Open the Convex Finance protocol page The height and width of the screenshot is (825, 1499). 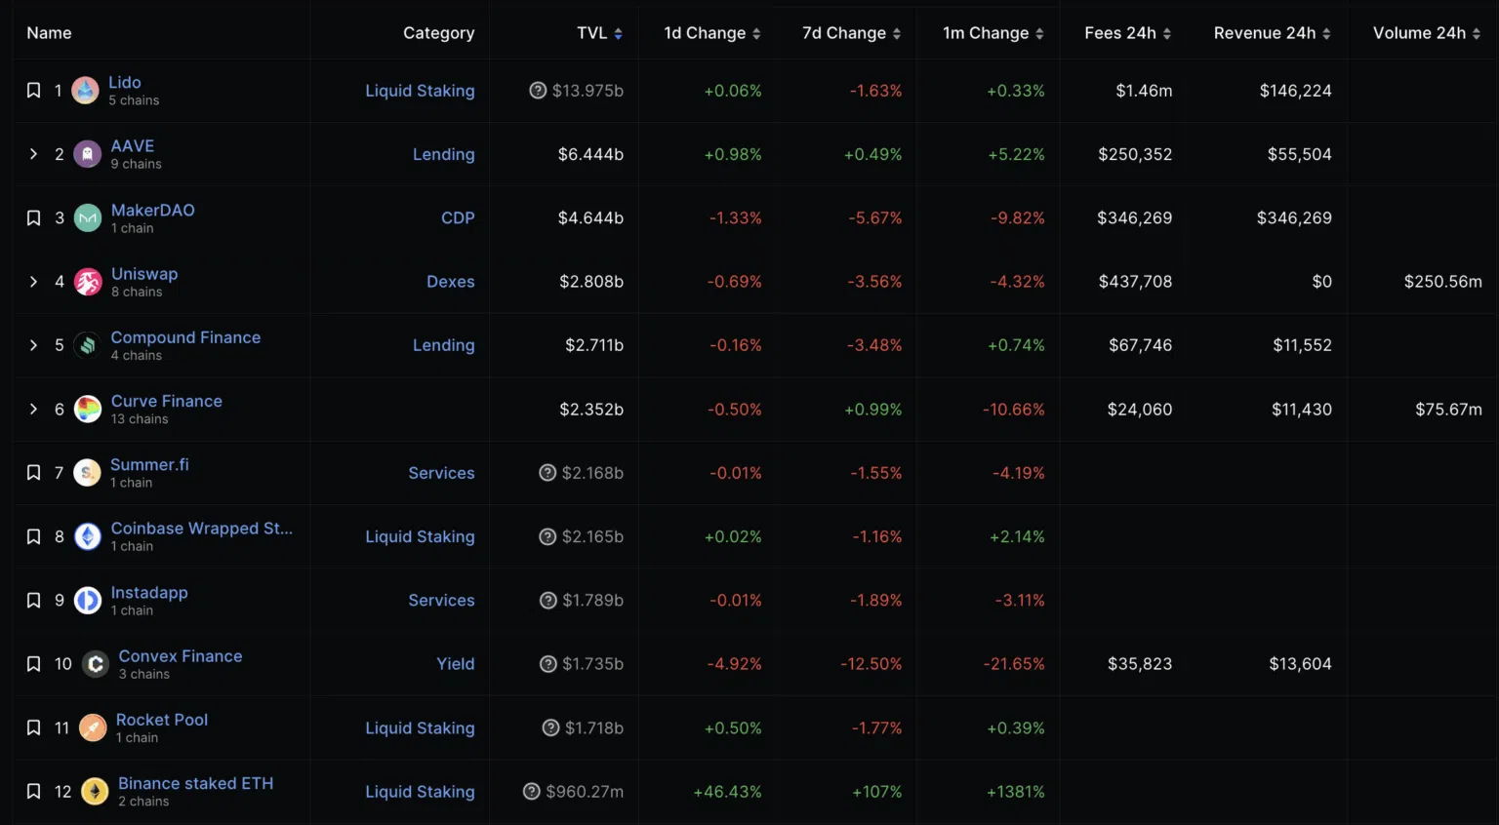tap(181, 656)
